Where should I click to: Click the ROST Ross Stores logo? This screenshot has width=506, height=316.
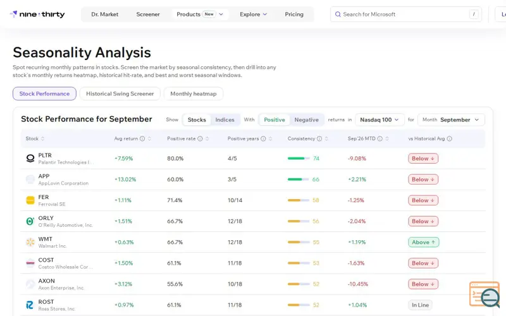coord(30,305)
